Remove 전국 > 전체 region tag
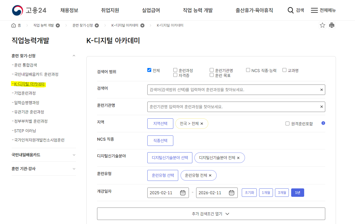The height and width of the screenshot is (224, 355). (x=202, y=124)
